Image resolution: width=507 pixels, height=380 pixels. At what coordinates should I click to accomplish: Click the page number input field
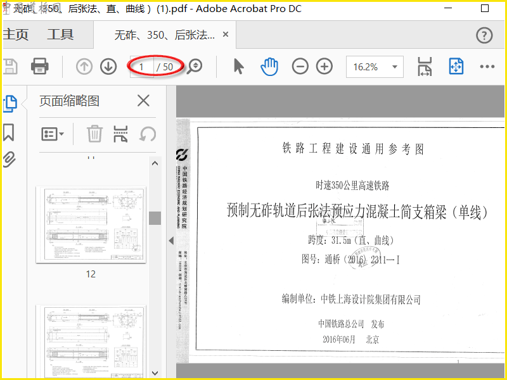click(141, 67)
